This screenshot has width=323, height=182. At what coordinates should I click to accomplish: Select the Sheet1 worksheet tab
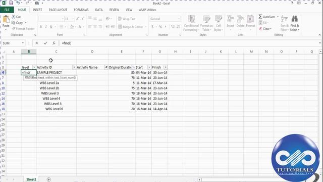(31, 179)
